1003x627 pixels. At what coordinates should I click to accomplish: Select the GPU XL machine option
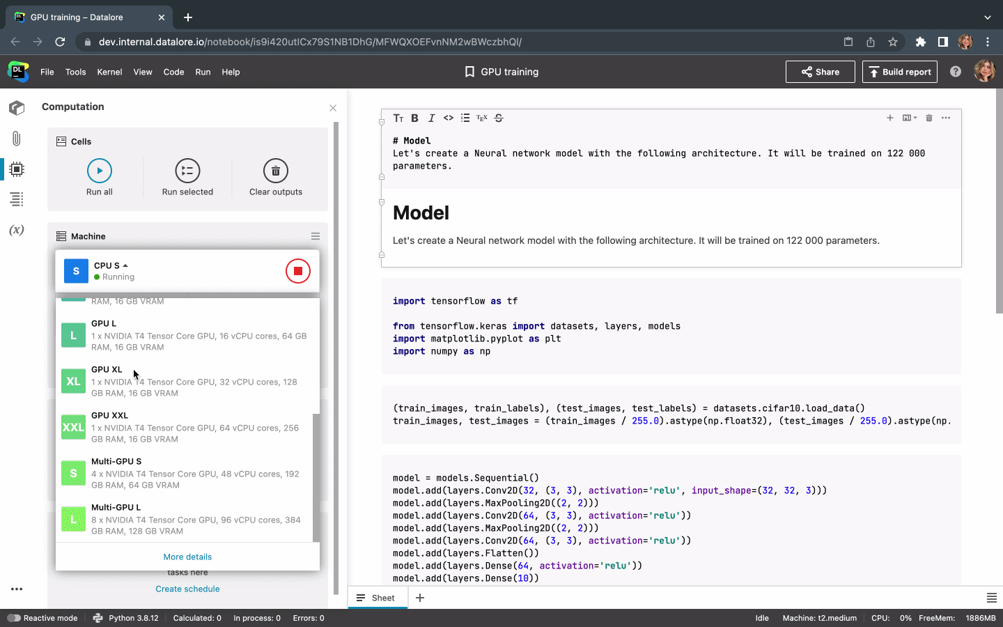click(187, 381)
